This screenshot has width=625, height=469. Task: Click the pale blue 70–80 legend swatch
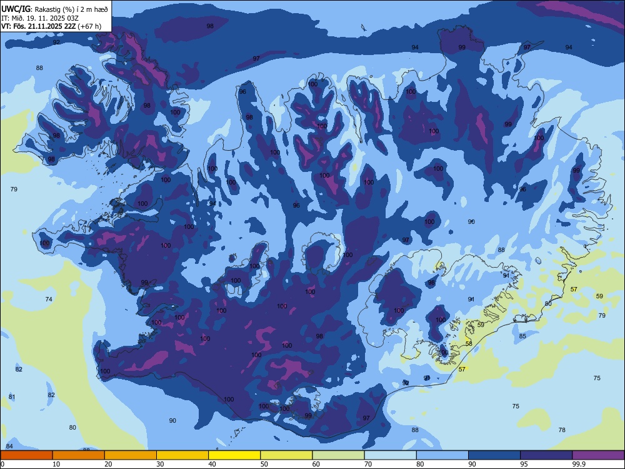390,455
